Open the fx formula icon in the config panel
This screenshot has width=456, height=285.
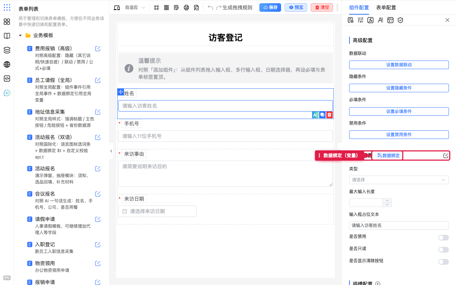(370, 20)
